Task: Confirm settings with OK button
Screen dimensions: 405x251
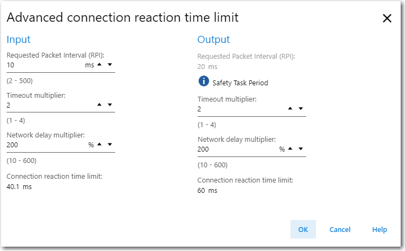Action: 303,229
